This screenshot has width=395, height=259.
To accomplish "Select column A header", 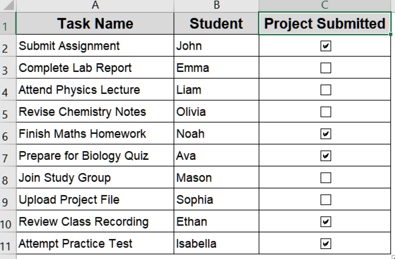I will coord(95,5).
